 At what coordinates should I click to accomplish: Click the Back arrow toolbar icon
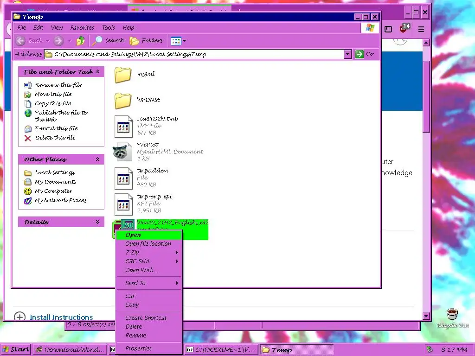tap(20, 41)
